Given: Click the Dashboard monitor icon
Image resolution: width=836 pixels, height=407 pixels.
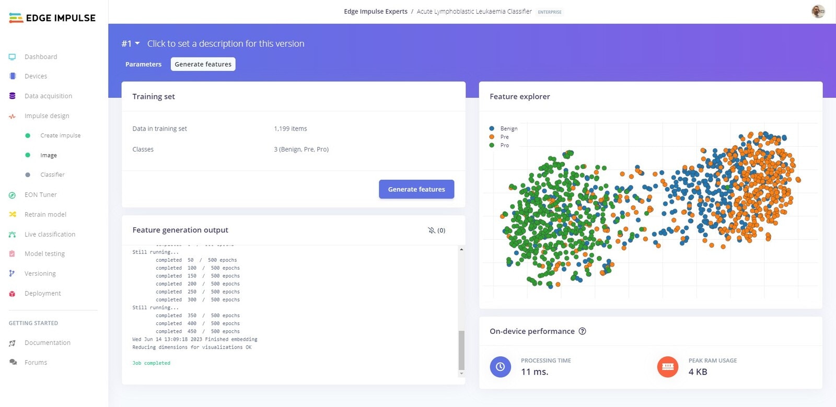Looking at the screenshot, I should click(13, 57).
